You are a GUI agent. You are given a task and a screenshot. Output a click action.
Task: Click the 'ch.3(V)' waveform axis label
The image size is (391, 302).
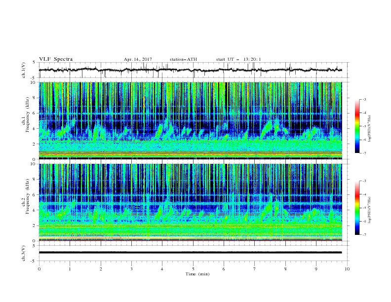(x=24, y=253)
